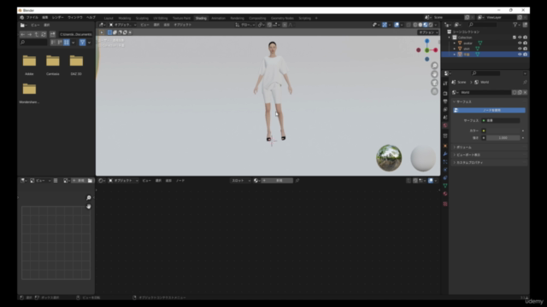Switch to the Animation workspace tab
Viewport: 547px width, 307px height.
[x=219, y=18]
